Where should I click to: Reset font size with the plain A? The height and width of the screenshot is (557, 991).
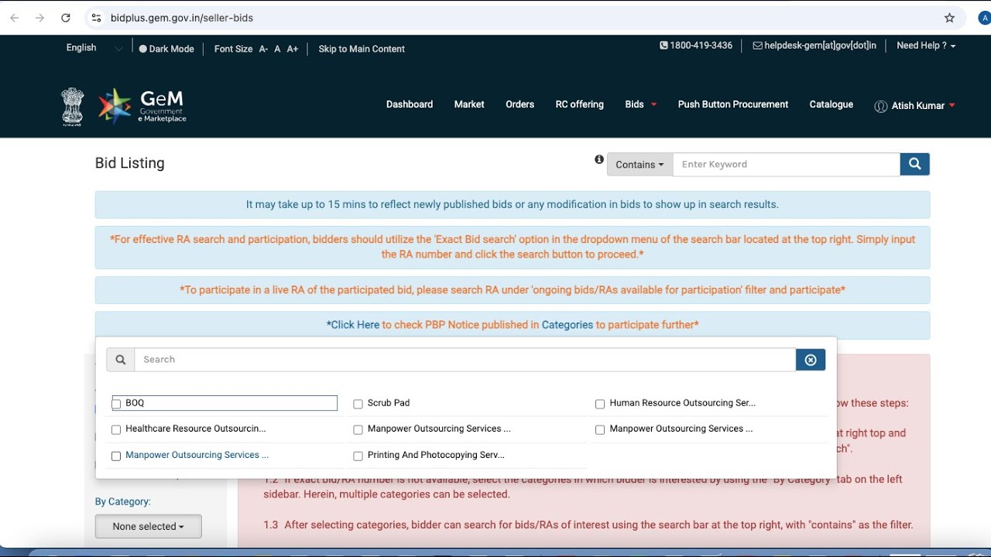point(277,49)
